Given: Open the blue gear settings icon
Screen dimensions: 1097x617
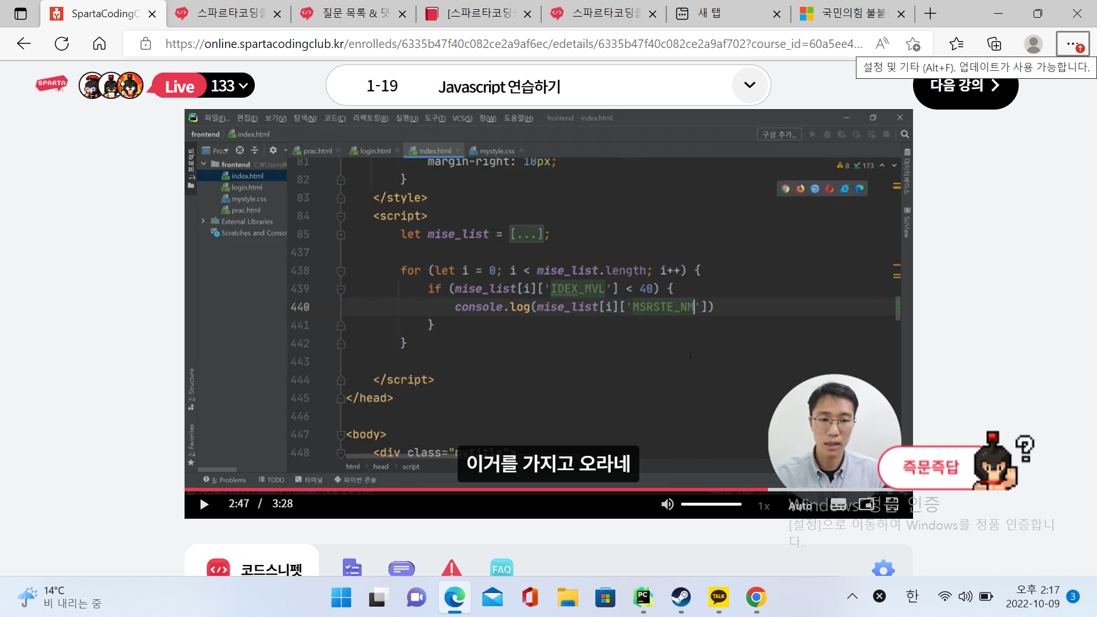Looking at the screenshot, I should pos(883,568).
